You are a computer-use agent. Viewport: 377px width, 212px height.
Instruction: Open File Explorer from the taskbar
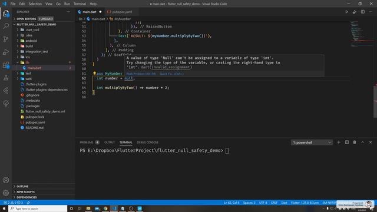88,208
